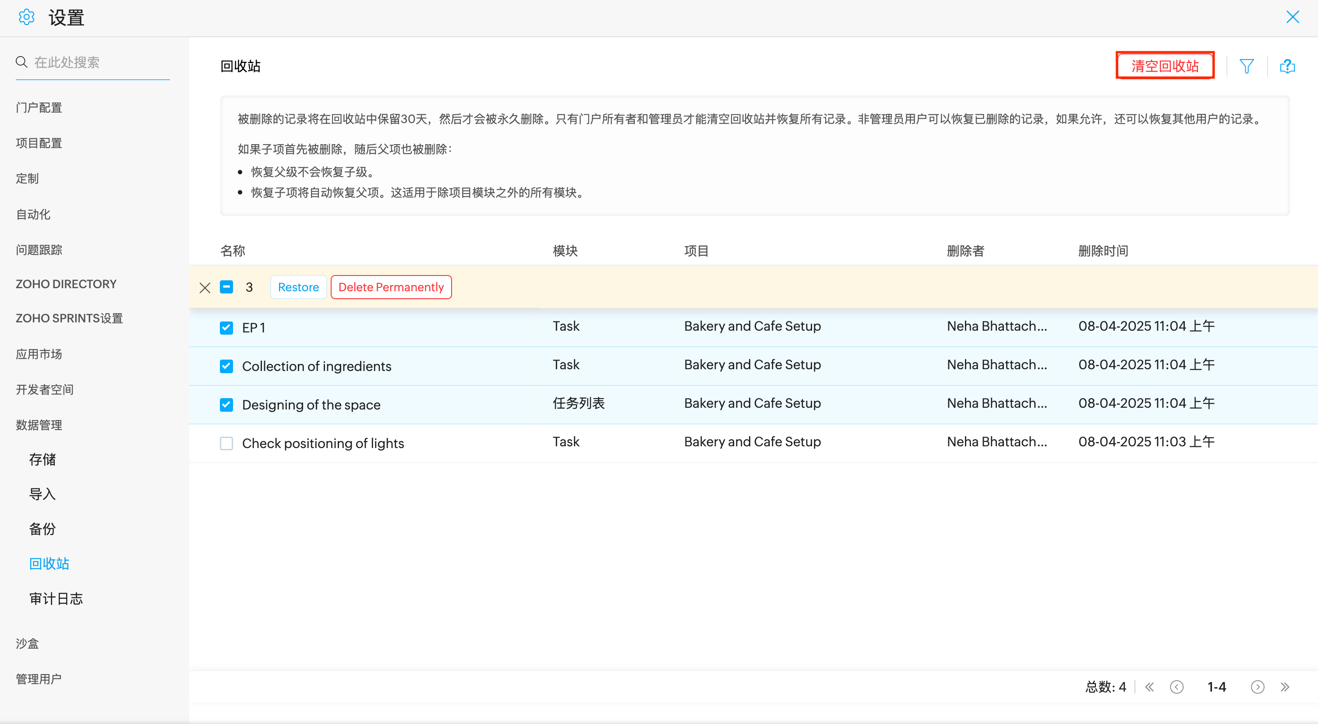
Task: Uncheck the EP 1 checkbox
Action: 226,328
